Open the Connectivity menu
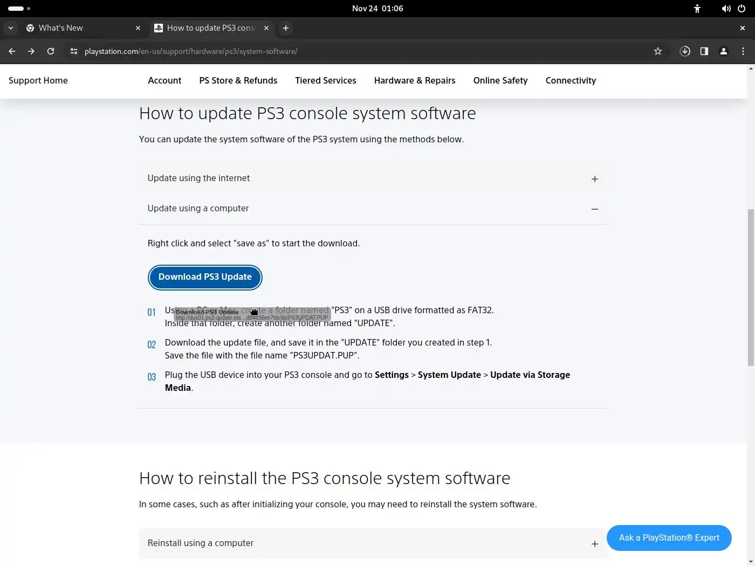755x566 pixels. 571,80
